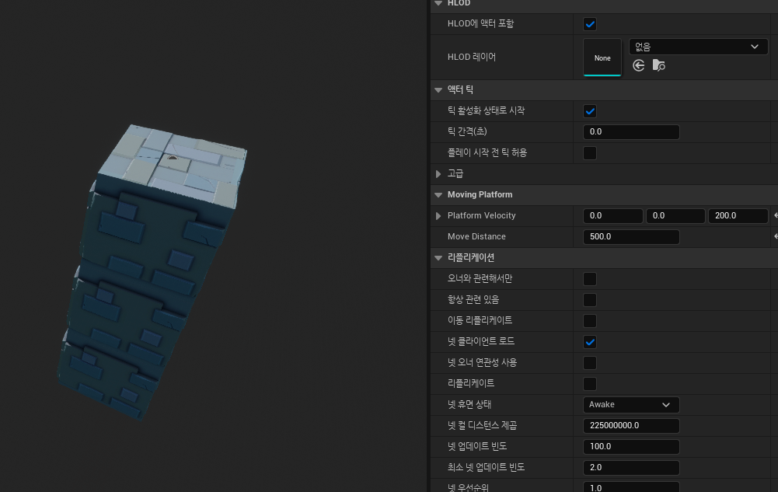This screenshot has height=492, width=778.
Task: Click the 'HLOD 레이어' property label
Action: [x=471, y=57]
